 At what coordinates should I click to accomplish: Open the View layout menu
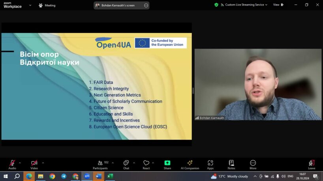tap(278, 5)
